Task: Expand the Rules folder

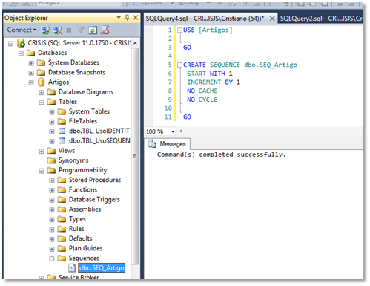Action: [x=52, y=230]
